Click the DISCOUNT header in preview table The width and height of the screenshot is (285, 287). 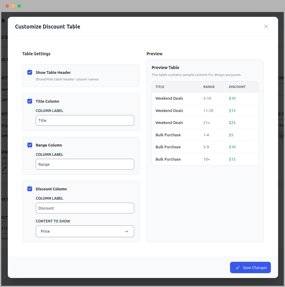[x=237, y=87]
